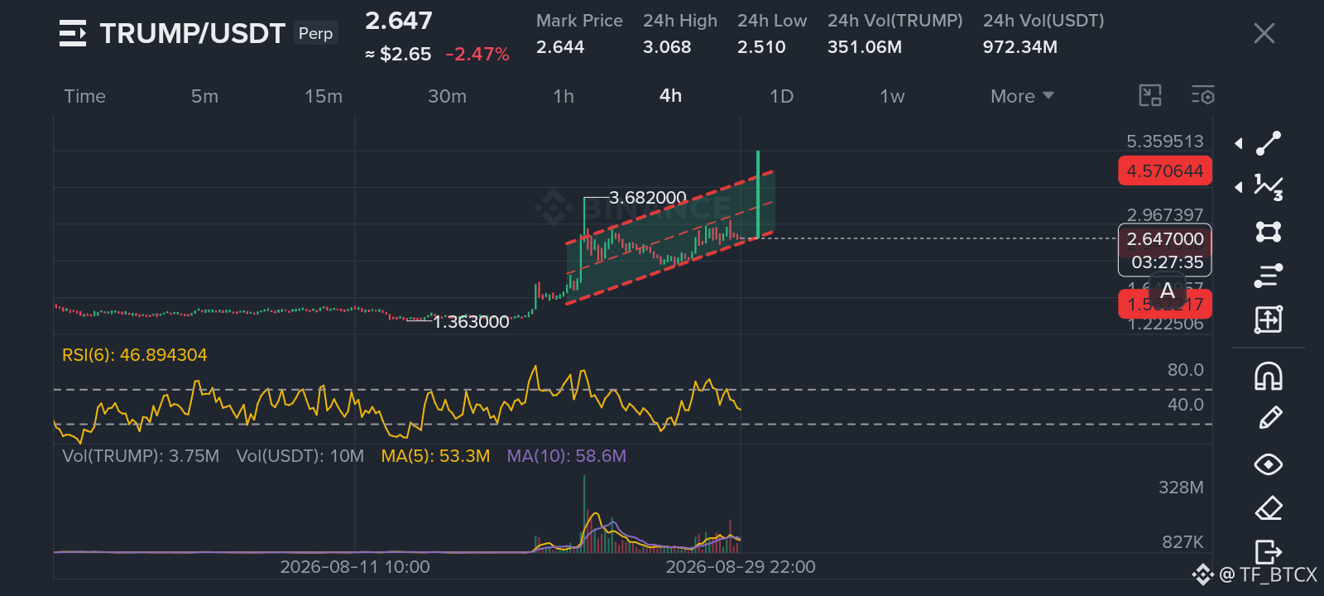Click the 24h Vol(USDT) value 972.34M
The image size is (1324, 596).
point(1020,47)
